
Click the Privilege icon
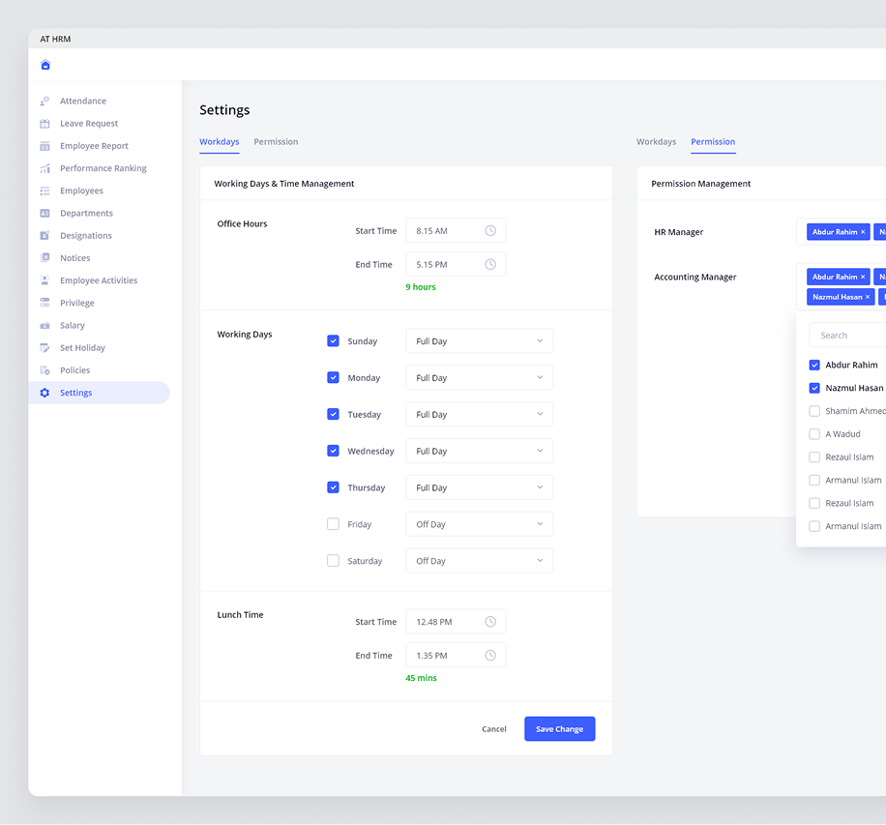(x=44, y=303)
